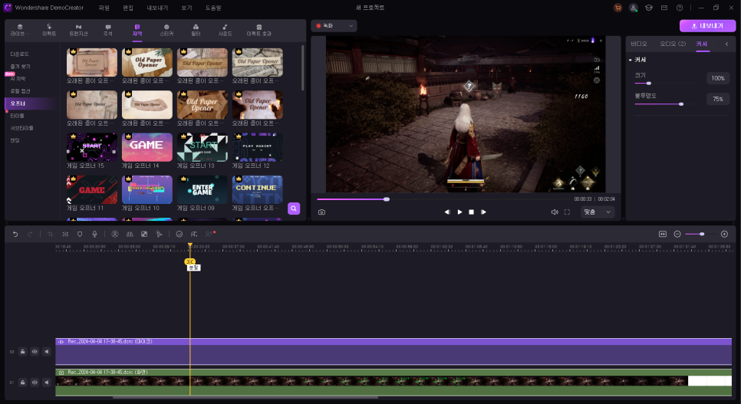741x404 pixels.
Task: Open the 내보내기 menu in the menu bar
Action: click(x=157, y=8)
